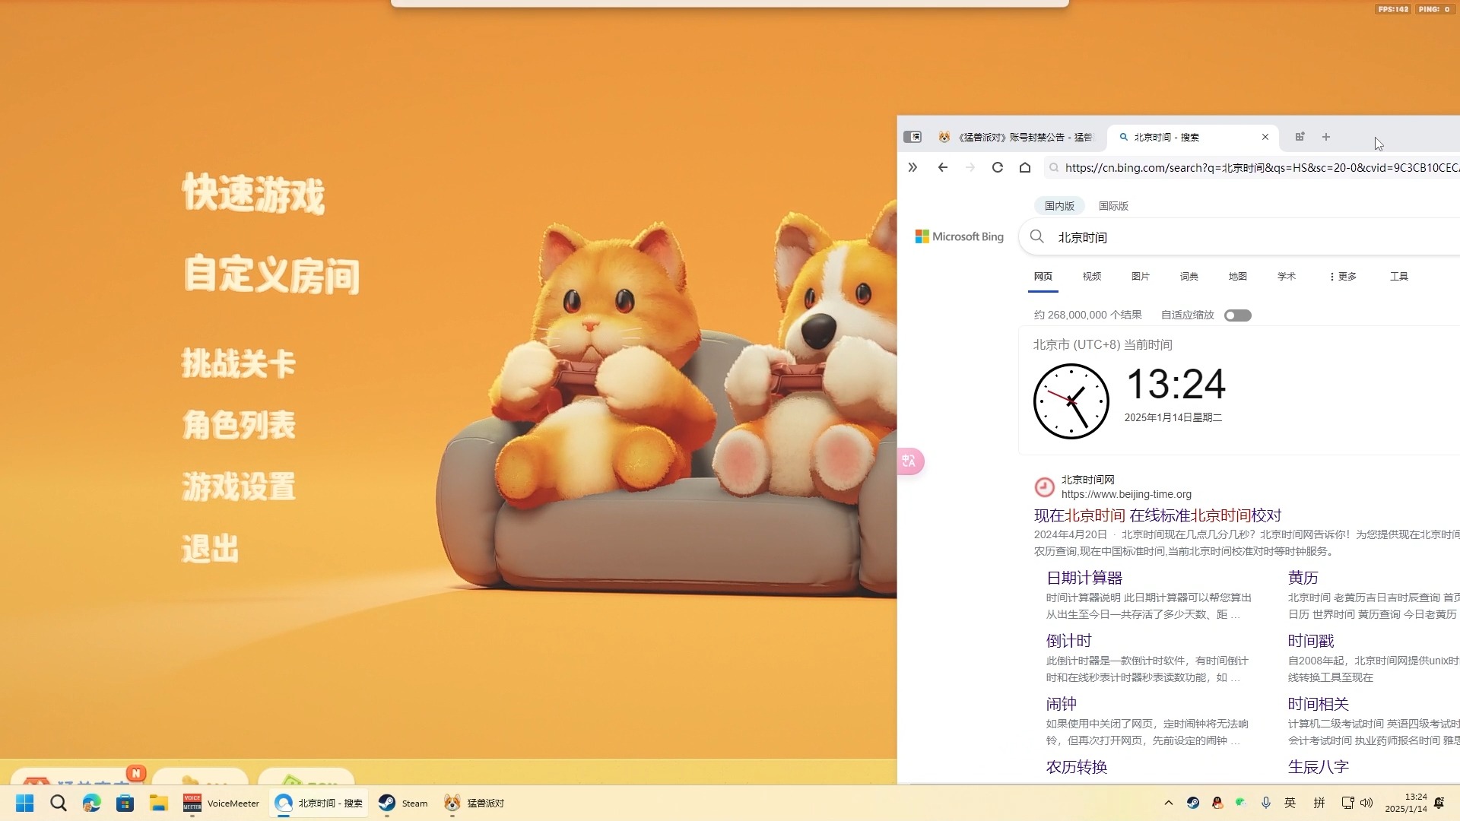The height and width of the screenshot is (821, 1460).
Task: Switch to 视频 search tab
Action: point(1091,276)
